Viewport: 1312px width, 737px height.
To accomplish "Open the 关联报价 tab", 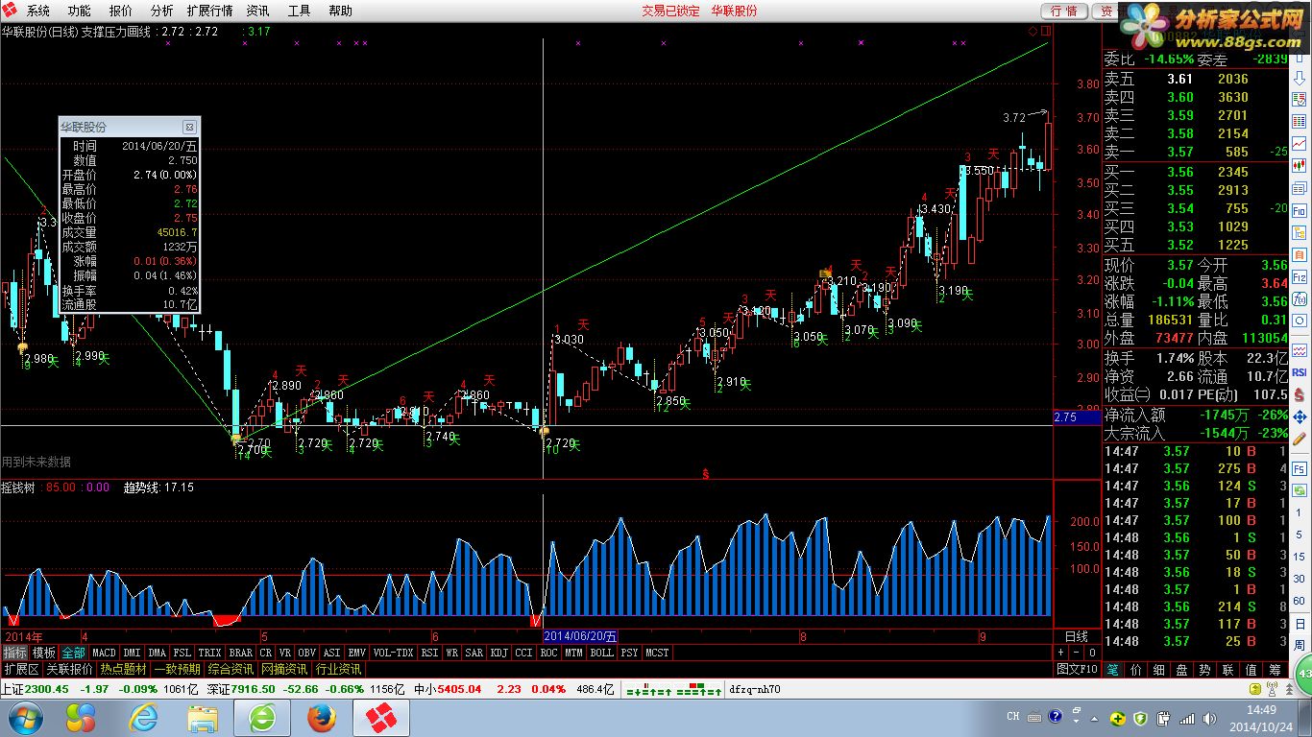I will pos(69,669).
